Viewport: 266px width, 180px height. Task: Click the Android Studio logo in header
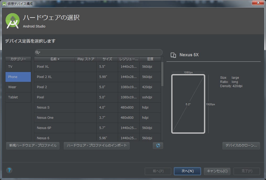[x=13, y=21]
